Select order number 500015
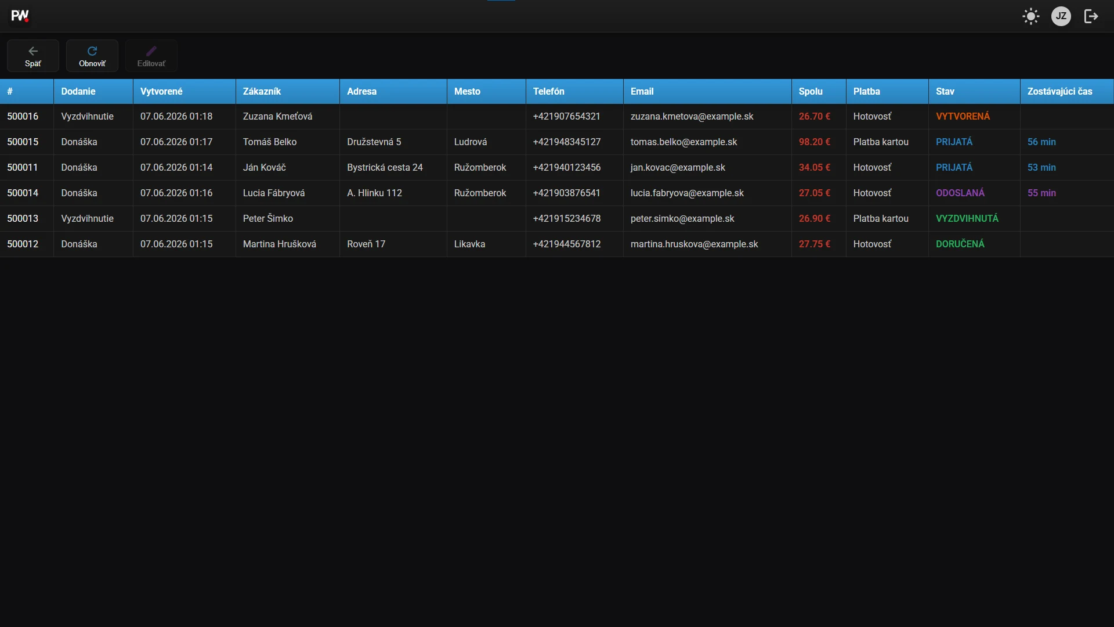The width and height of the screenshot is (1114, 627). click(23, 142)
